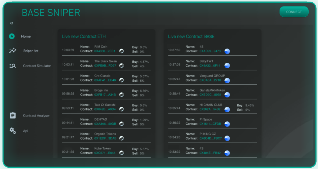Click the Api gears icon

tap(12, 131)
